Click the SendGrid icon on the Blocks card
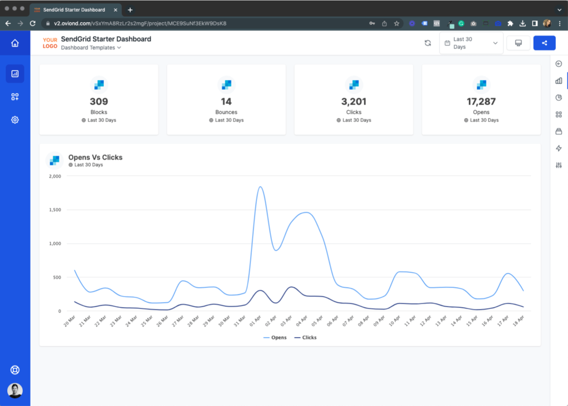 99,85
